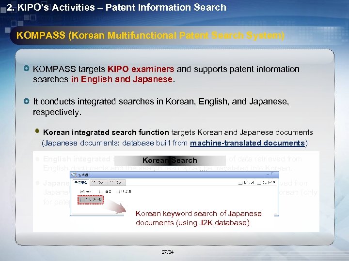Viewport: 349px width, 261px height.
Task: Select the red text 'in English and Japanese'
Action: point(122,79)
